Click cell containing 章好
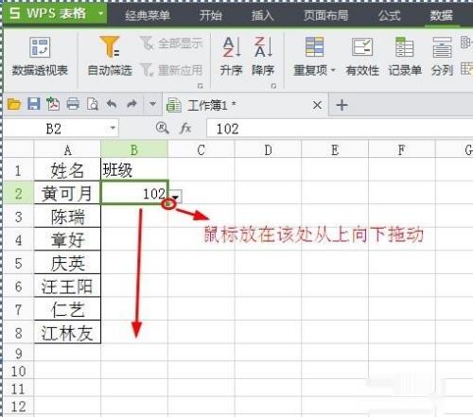Image resolution: width=473 pixels, height=417 pixels. (x=67, y=239)
